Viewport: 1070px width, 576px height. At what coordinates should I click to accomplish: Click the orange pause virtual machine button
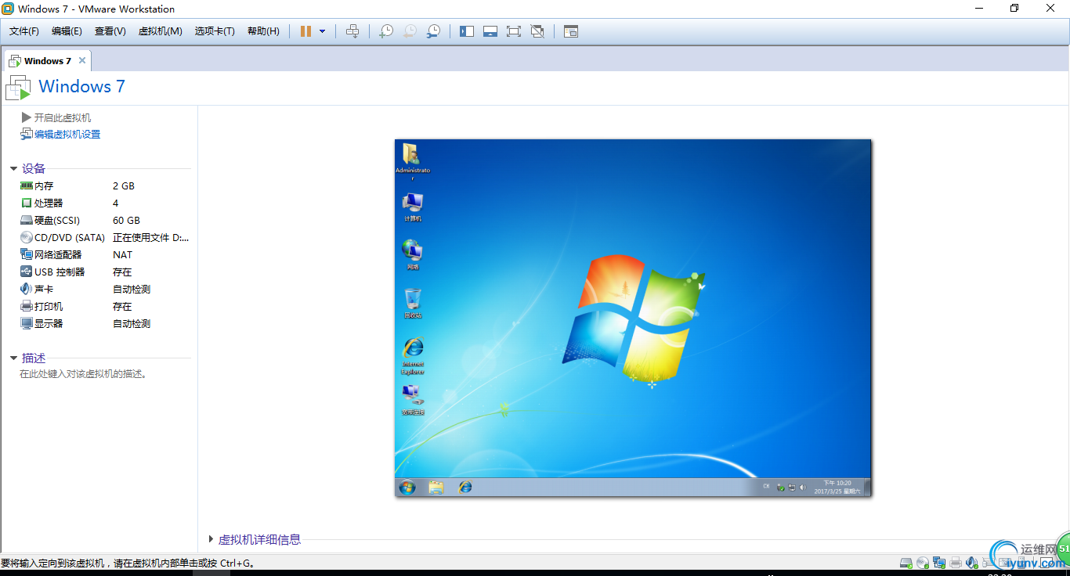305,31
